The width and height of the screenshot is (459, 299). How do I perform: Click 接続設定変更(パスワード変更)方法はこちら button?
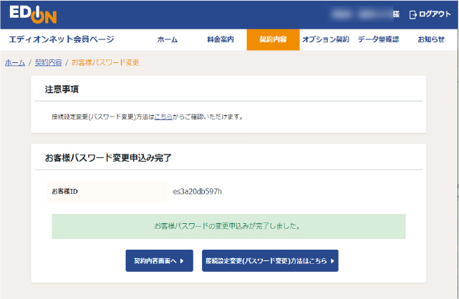click(x=270, y=260)
